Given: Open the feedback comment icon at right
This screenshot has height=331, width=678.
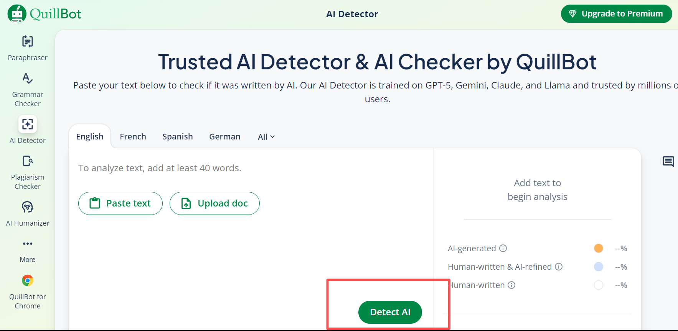Looking at the screenshot, I should pyautogui.click(x=668, y=161).
